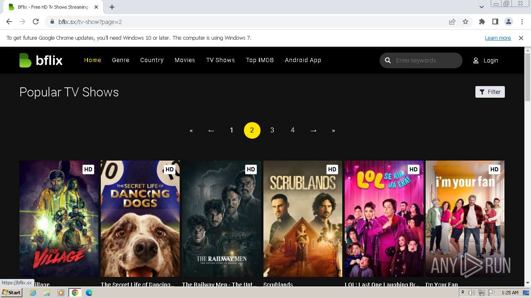
Task: Click the bflix logo
Action: [x=41, y=60]
